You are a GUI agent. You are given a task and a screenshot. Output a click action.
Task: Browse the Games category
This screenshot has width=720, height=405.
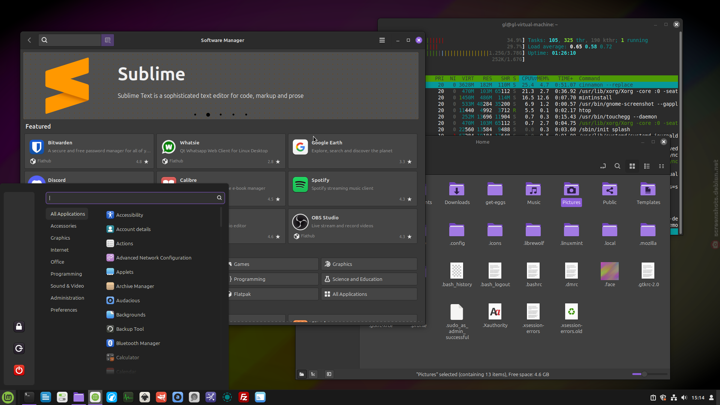273,264
